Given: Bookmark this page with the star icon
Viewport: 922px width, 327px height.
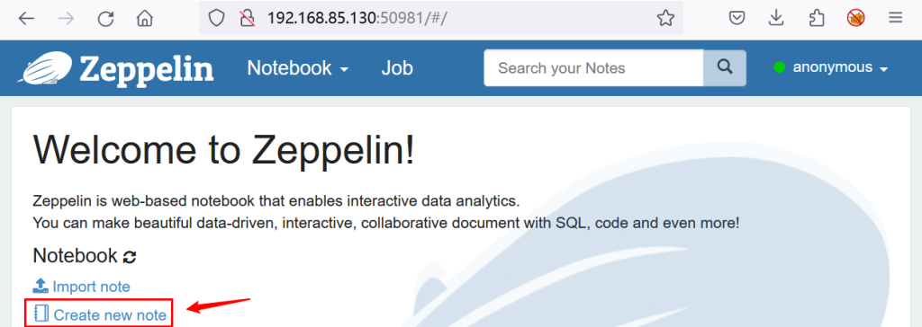Looking at the screenshot, I should tap(665, 18).
